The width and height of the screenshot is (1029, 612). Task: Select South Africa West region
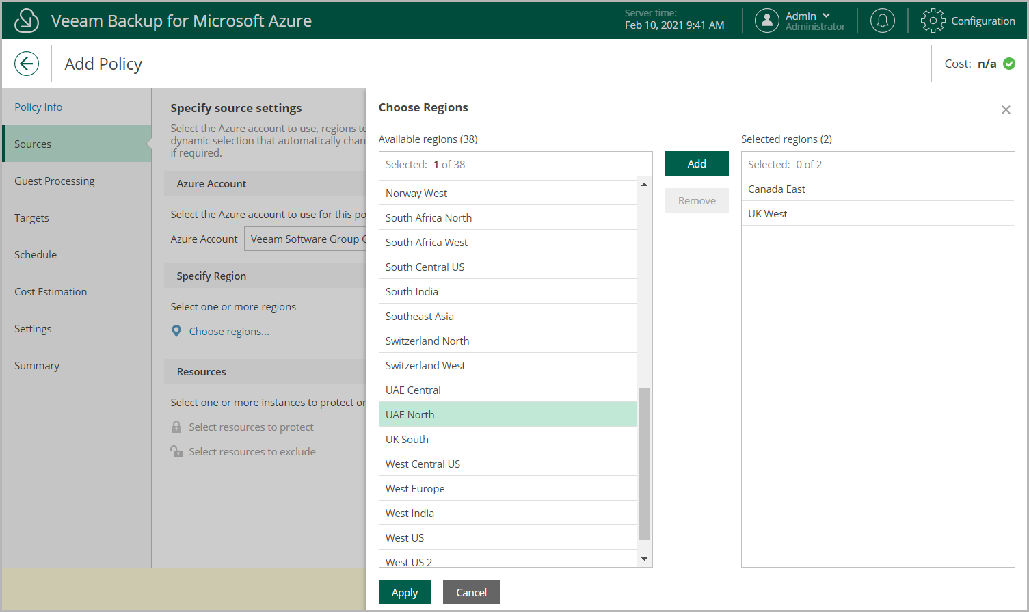coord(508,242)
